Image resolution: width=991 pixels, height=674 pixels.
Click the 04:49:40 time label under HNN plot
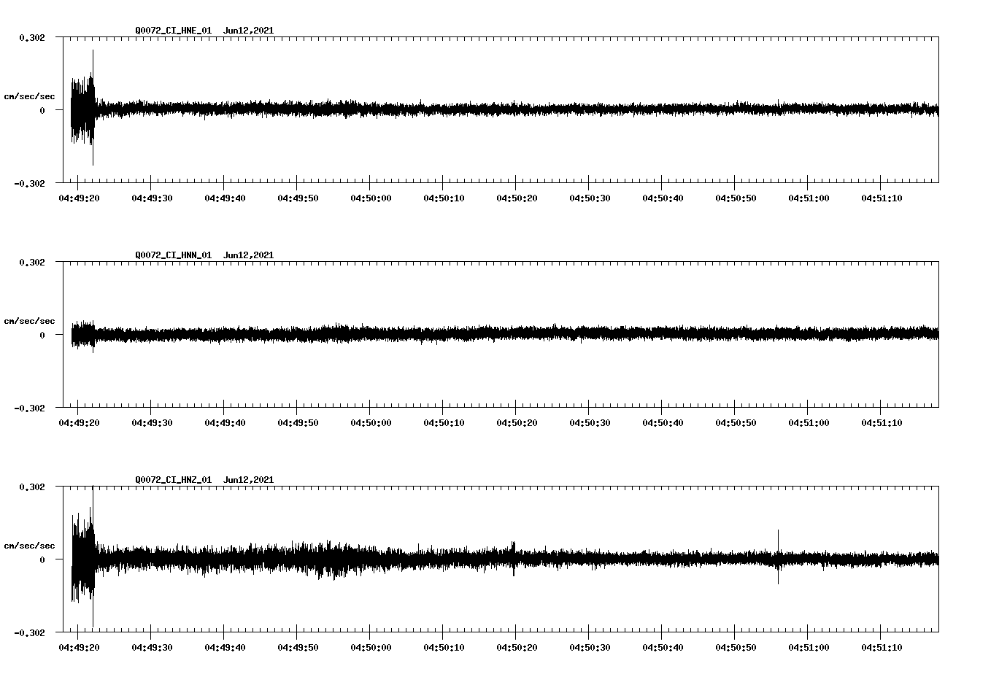click(225, 423)
